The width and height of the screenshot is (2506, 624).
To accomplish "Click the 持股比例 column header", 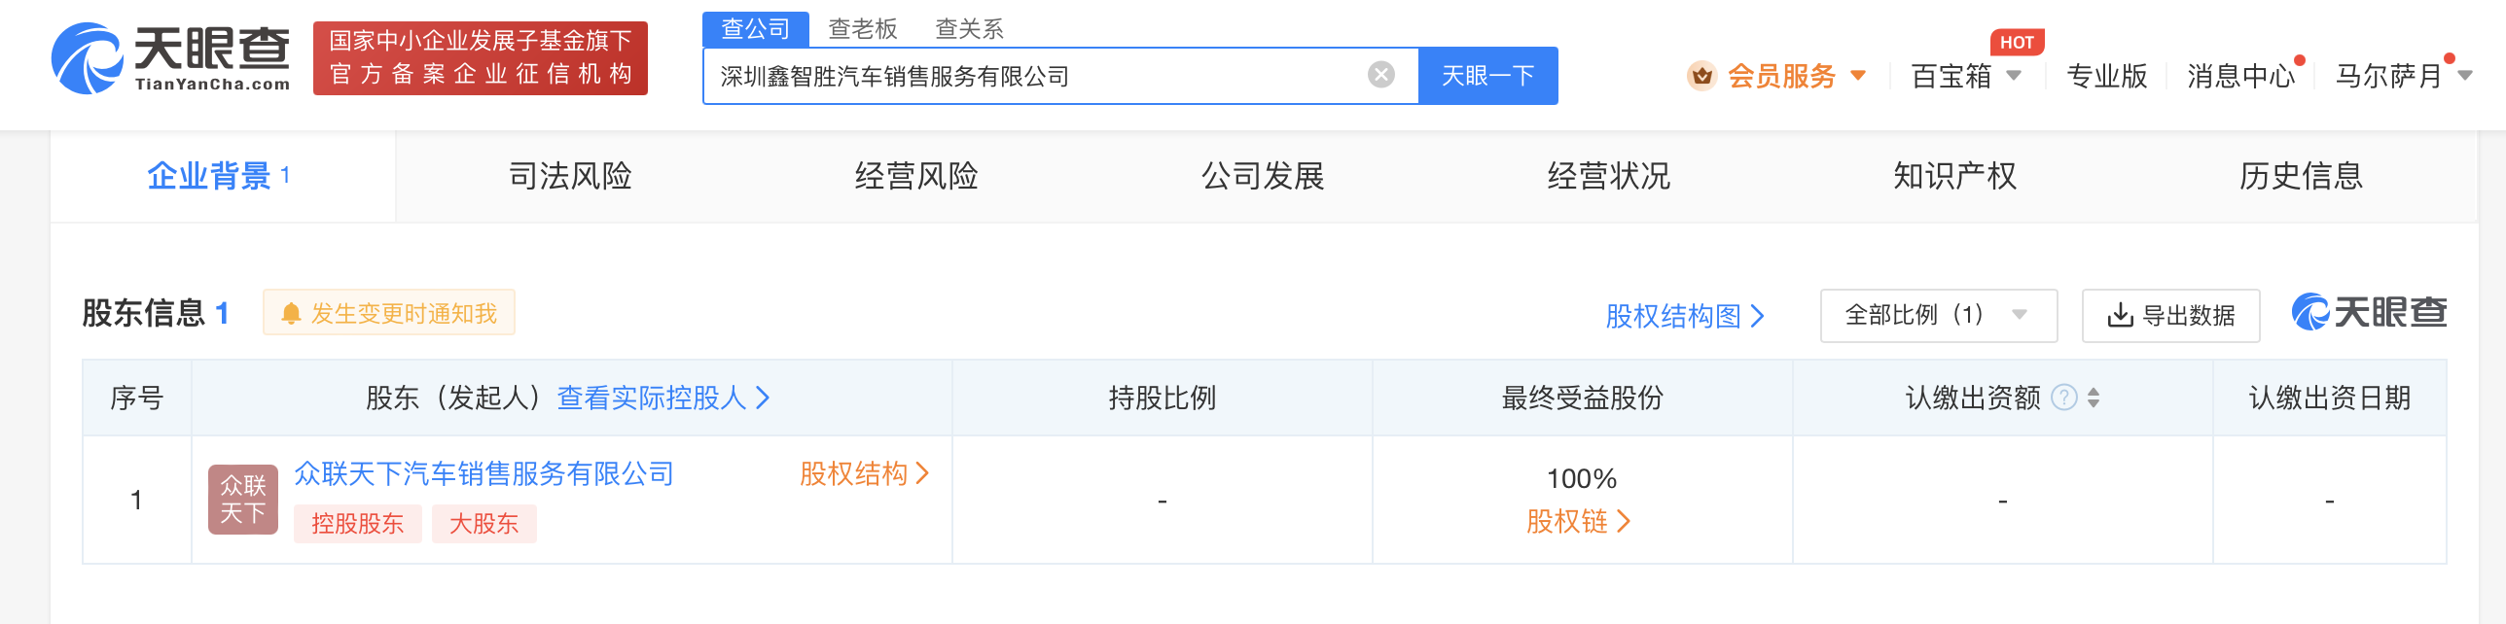I will click(1163, 398).
